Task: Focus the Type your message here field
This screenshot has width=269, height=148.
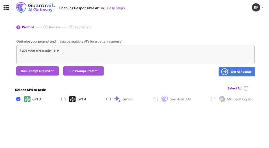Action: [x=135, y=55]
